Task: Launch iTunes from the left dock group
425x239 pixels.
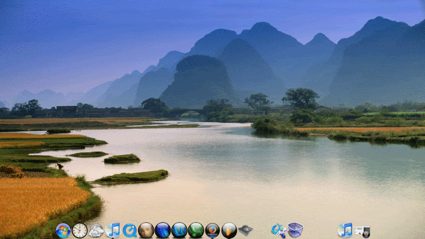Action: click(113, 231)
